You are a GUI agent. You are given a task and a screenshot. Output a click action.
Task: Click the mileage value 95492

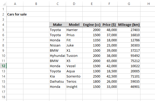tap(129, 56)
